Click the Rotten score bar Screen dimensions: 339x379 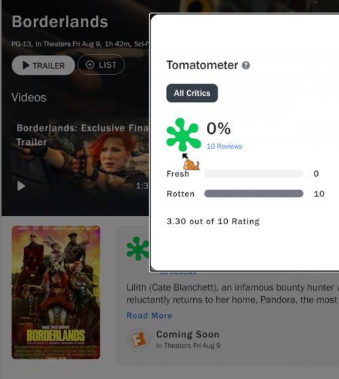click(x=254, y=194)
